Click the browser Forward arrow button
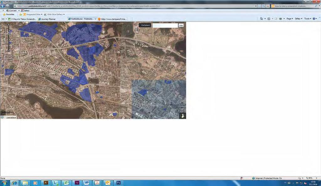Image resolution: width=321 pixels, height=186 pixels. [8, 6]
